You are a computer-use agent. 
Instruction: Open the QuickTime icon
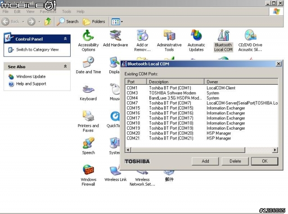point(113,119)
